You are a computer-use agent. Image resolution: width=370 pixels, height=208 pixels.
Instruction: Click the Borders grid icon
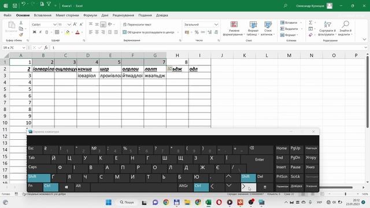(x=57, y=32)
